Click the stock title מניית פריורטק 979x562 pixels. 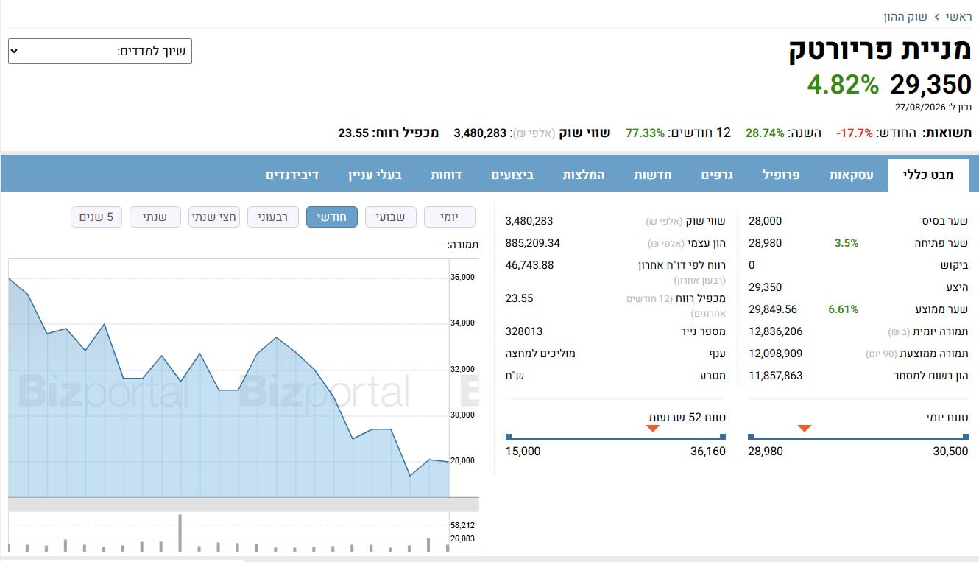point(880,49)
